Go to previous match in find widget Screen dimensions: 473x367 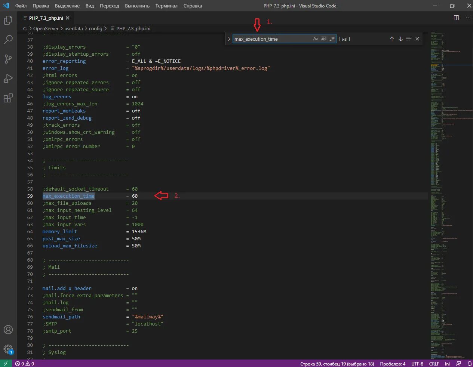coord(392,39)
